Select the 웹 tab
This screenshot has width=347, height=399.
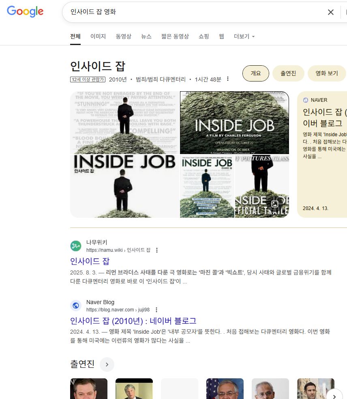pyautogui.click(x=221, y=36)
